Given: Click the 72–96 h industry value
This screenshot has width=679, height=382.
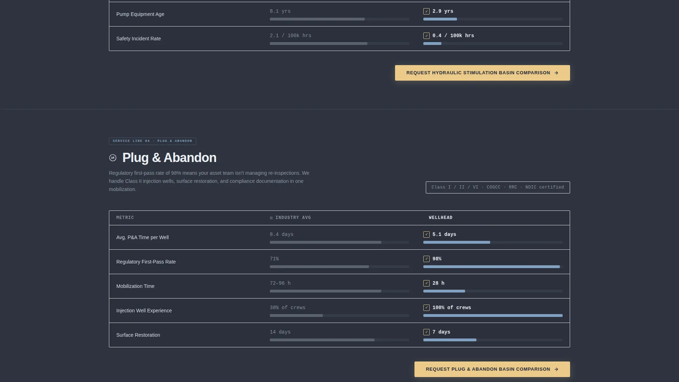Looking at the screenshot, I should click(x=280, y=283).
